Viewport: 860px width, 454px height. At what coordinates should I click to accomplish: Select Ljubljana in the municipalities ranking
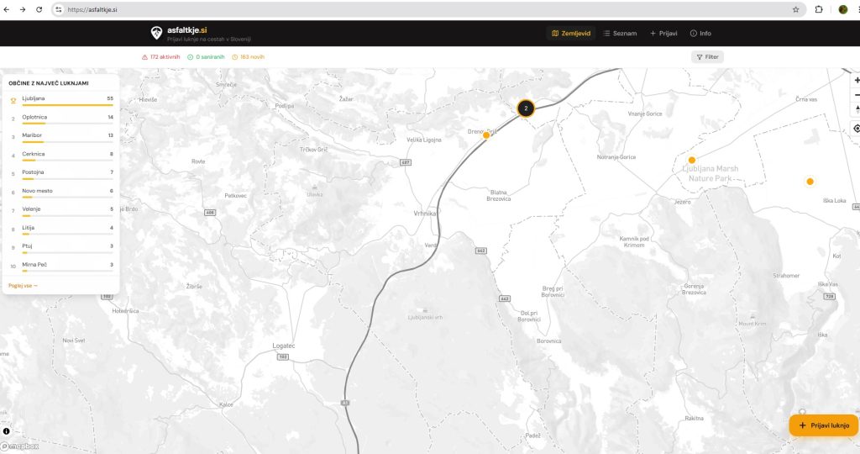tap(60, 99)
